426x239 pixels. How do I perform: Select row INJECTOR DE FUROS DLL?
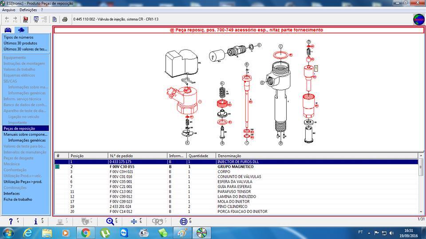coord(236,161)
